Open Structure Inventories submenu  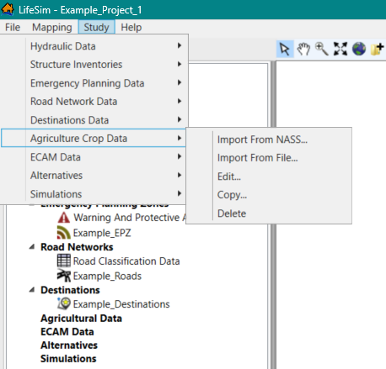click(x=94, y=65)
